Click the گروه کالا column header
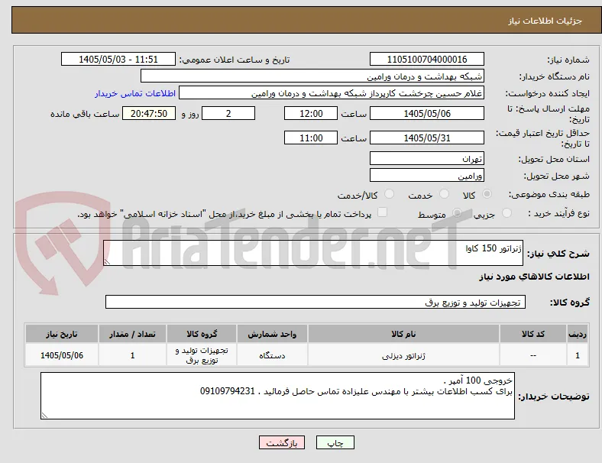This screenshot has height=463, width=602. [202, 334]
